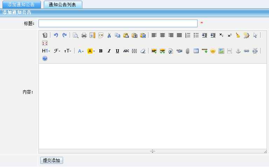Click the scissors cut icon
269x167 pixels.
coord(109,35)
